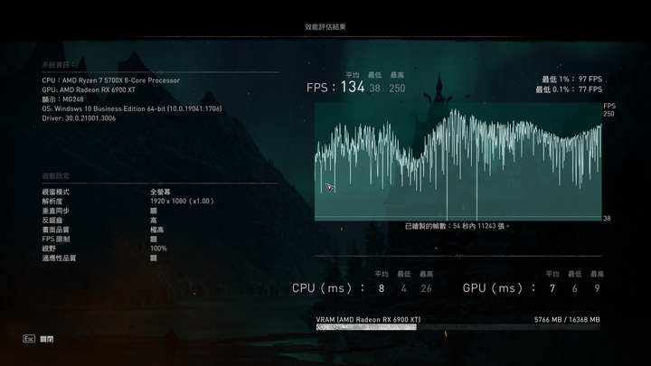
Task: Click the 5766 MB / 16368 MB text
Action: [567, 320]
